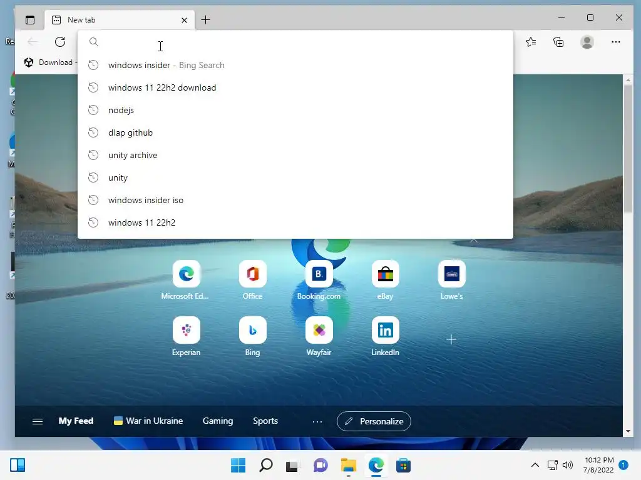The image size is (641, 480).
Task: Switch to the Sports feed tab
Action: point(265,421)
